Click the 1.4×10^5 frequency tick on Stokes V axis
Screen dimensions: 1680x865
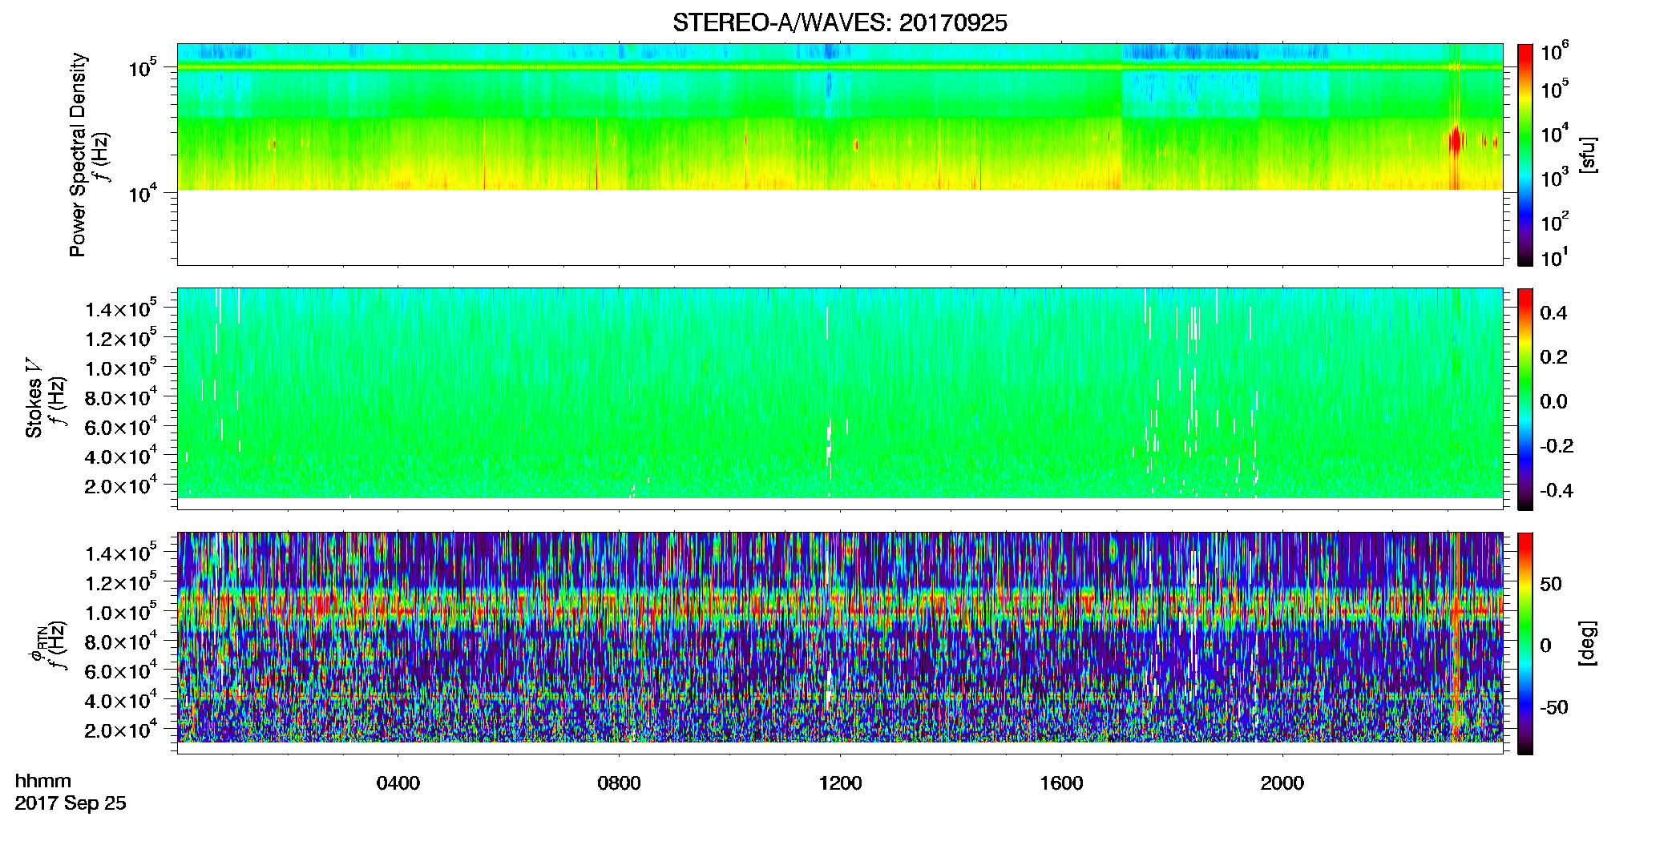pyautogui.click(x=121, y=310)
